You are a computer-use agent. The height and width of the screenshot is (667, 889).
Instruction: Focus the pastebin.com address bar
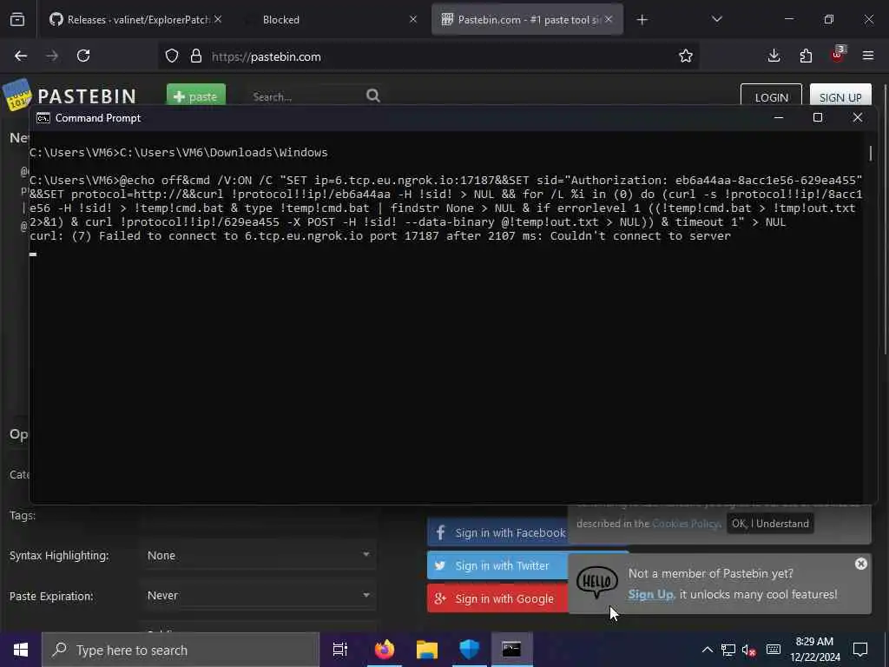point(431,56)
